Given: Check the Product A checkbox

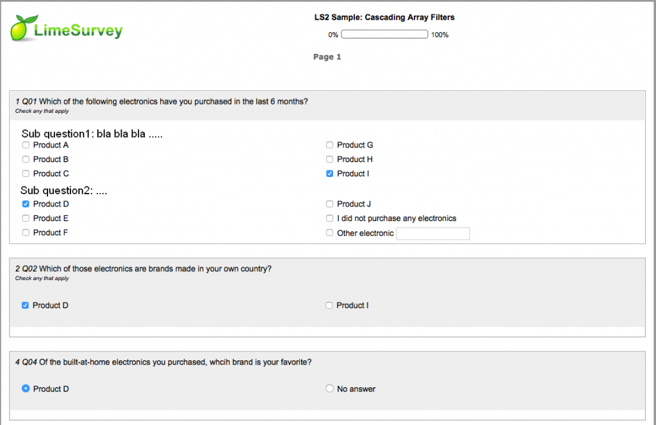Looking at the screenshot, I should pos(26,145).
